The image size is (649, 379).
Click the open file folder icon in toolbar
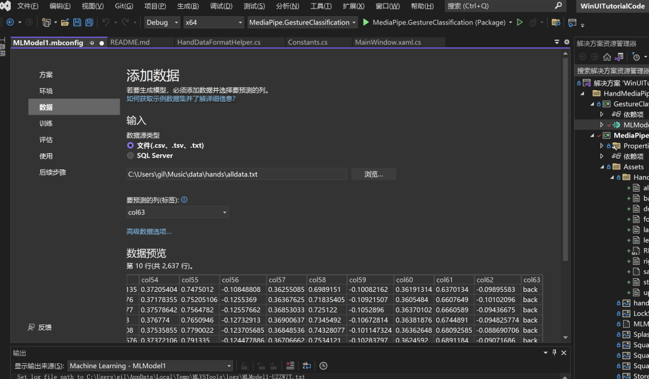(x=65, y=22)
